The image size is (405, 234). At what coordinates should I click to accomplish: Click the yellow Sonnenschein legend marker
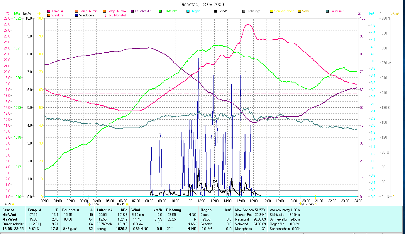(x=272, y=11)
